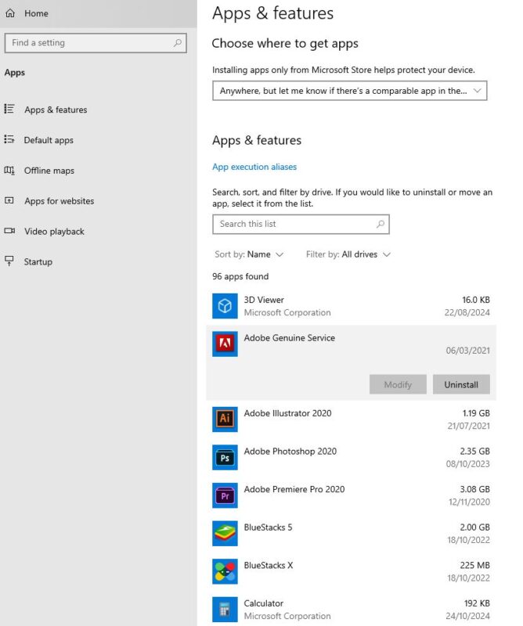Click the Default apps sidebar icon
This screenshot has width=523, height=626.
pyautogui.click(x=9, y=139)
